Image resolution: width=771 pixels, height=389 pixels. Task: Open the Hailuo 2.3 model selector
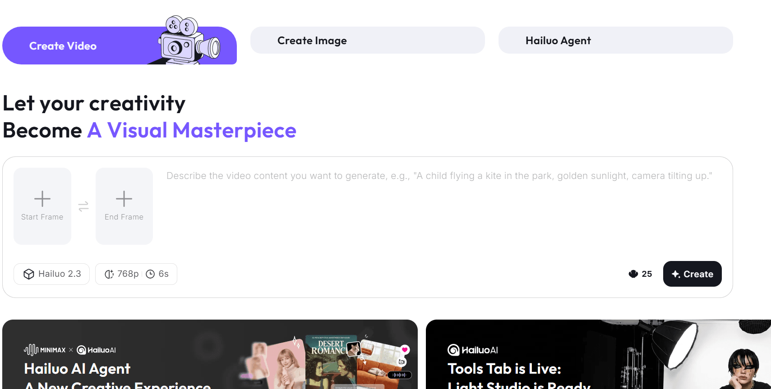52,274
